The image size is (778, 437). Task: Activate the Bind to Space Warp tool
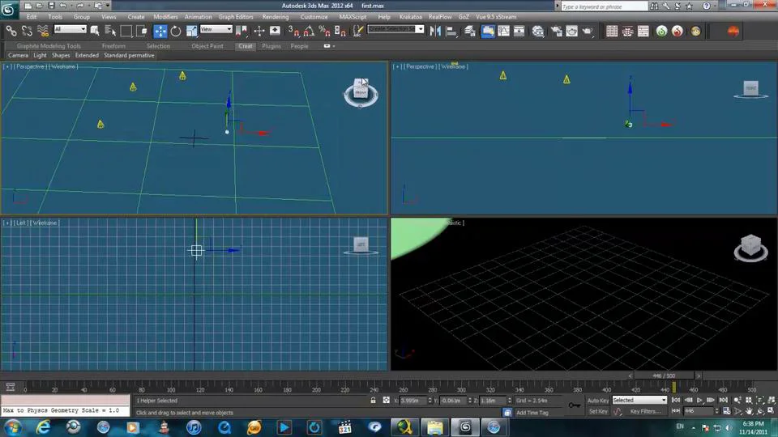[42, 31]
